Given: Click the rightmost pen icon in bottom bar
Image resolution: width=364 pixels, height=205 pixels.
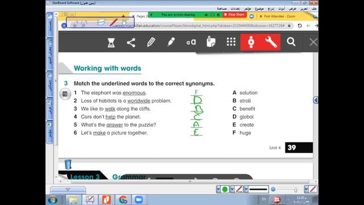Looking at the screenshot, I should coord(313,190).
